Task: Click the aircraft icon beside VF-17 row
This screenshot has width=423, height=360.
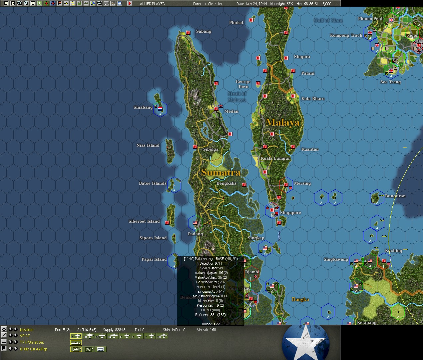Action: point(4,335)
